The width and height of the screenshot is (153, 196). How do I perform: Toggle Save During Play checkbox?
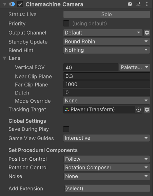click(66, 129)
